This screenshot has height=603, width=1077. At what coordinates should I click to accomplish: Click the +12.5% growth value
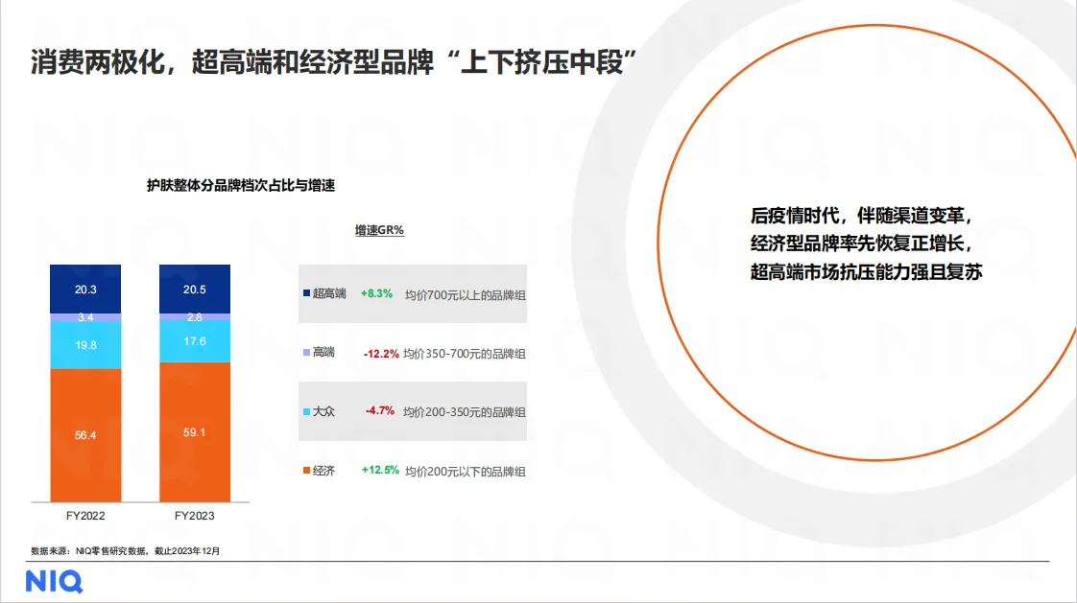(380, 470)
